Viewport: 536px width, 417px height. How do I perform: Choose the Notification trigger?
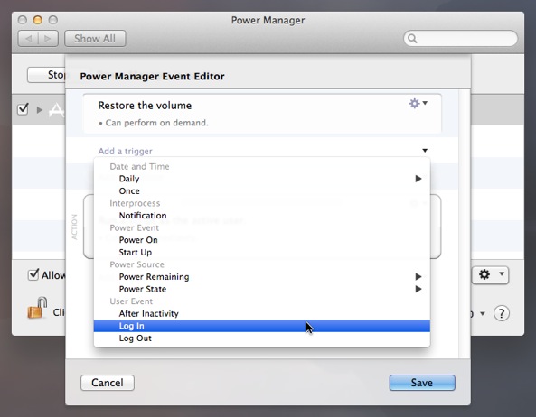coord(262,216)
